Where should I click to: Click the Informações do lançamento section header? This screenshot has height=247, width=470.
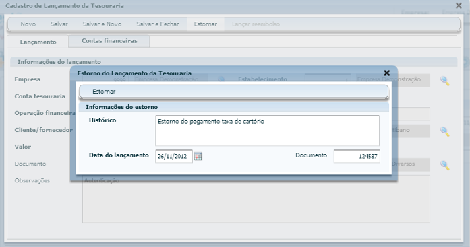point(234,62)
